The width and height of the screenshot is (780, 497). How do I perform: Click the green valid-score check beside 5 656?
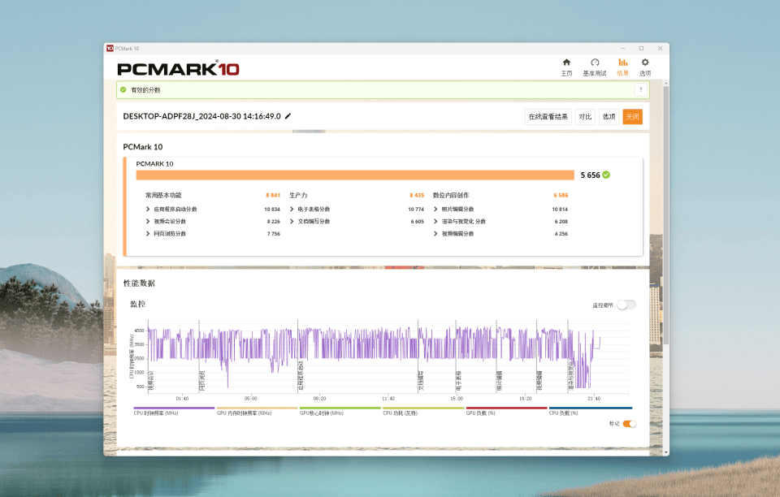click(606, 175)
